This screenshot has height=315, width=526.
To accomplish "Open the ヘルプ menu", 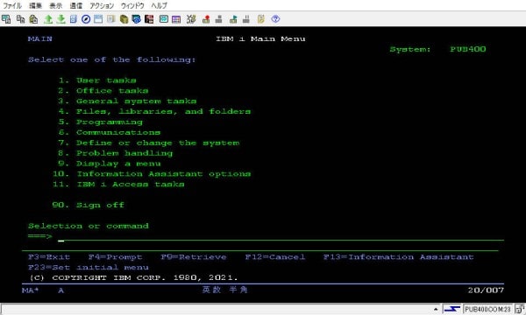I will 159,6.
